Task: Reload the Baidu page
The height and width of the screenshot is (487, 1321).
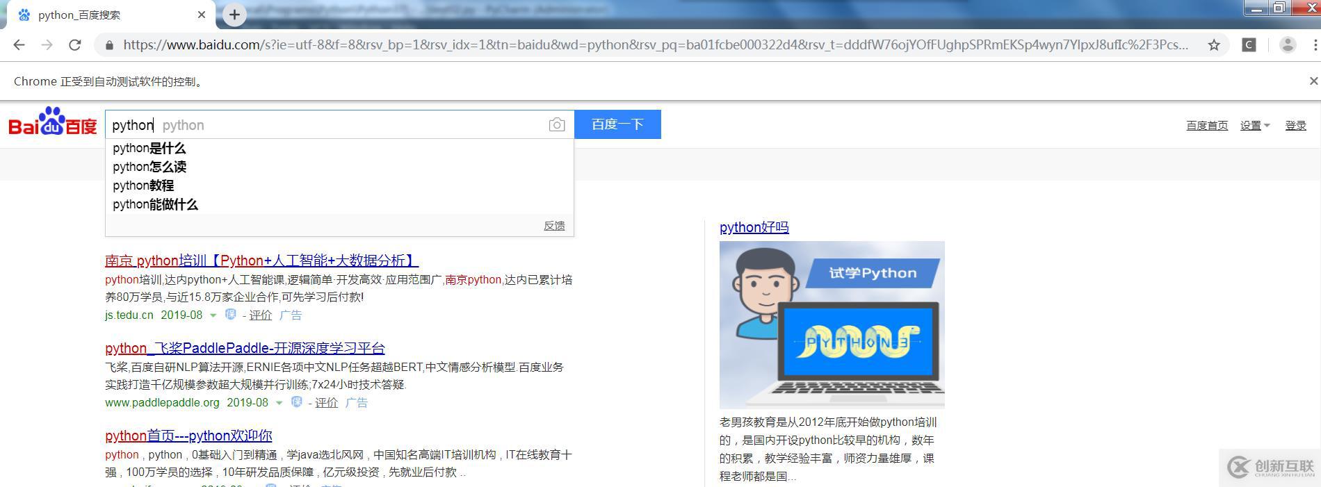Action: [x=75, y=45]
